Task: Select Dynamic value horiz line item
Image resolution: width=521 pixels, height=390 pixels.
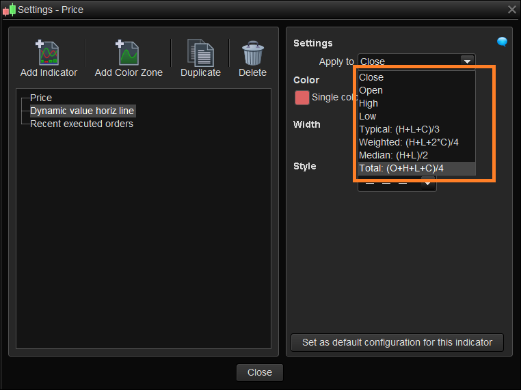Action: point(83,111)
